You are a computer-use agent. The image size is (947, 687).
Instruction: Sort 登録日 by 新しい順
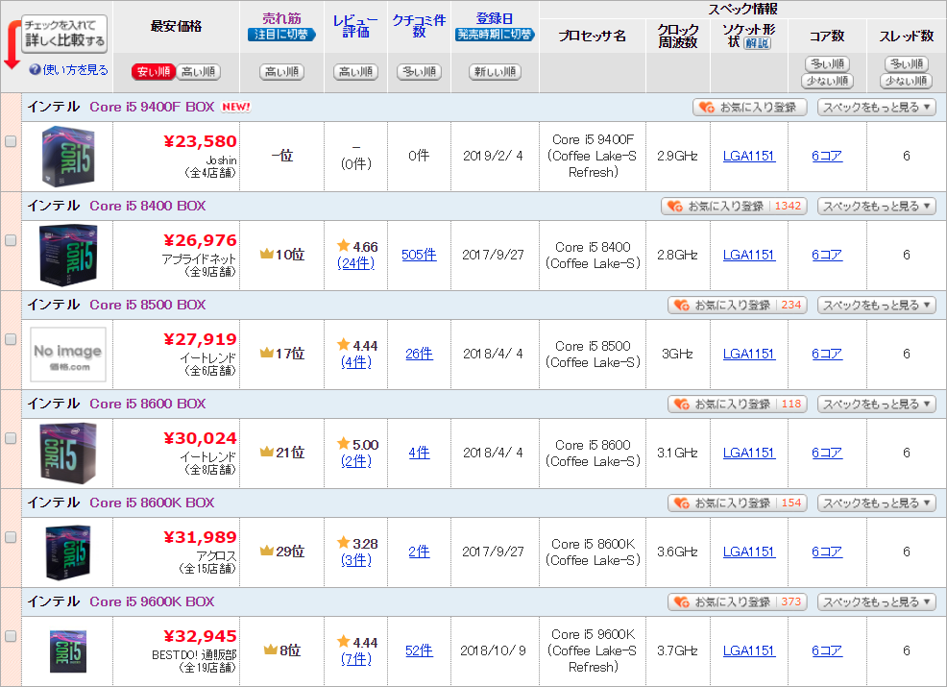[x=495, y=72]
